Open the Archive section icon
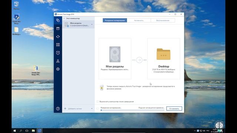 point(58,28)
